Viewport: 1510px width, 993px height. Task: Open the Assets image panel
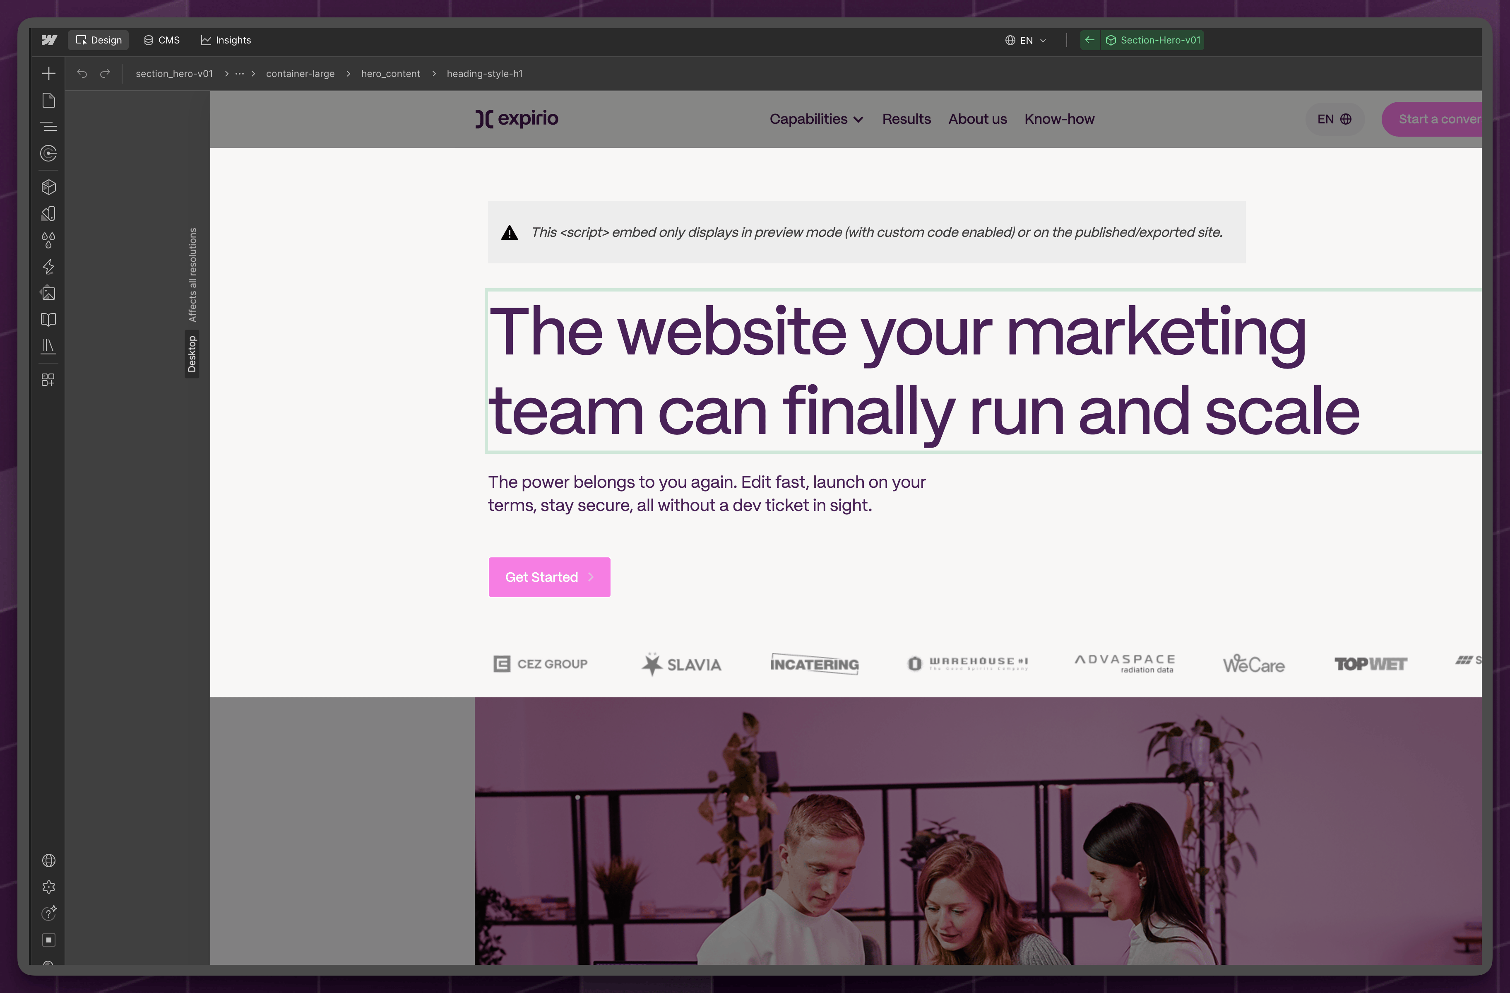[49, 293]
